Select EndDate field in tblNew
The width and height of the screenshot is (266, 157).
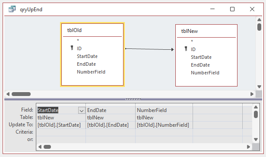(x=200, y=65)
